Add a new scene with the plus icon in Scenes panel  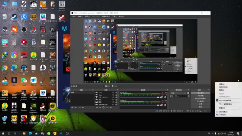[x=72, y=107]
